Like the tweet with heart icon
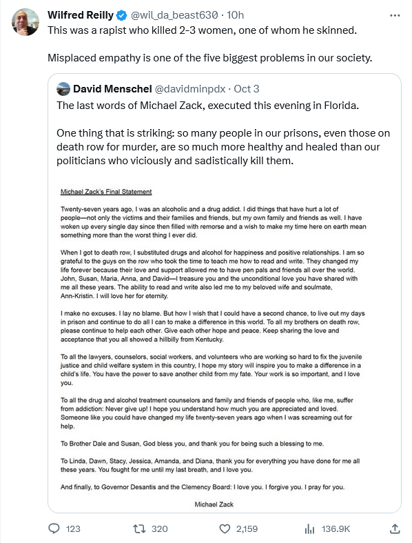The image size is (412, 543). click(225, 529)
